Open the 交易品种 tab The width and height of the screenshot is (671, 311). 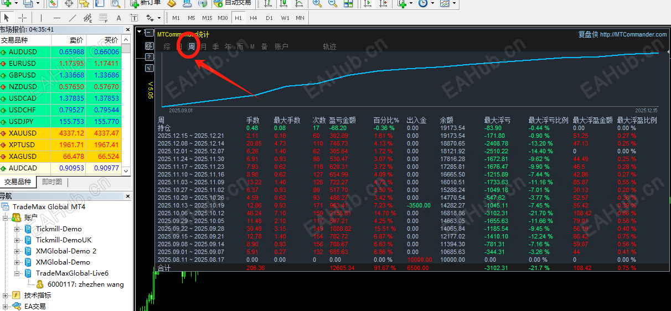coord(18,182)
